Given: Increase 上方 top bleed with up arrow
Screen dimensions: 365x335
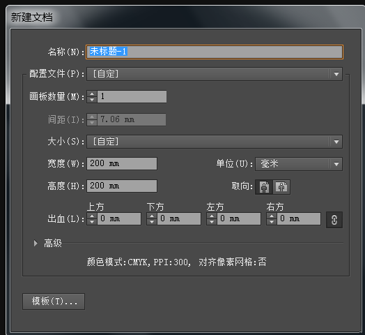Looking at the screenshot, I should (x=92, y=216).
